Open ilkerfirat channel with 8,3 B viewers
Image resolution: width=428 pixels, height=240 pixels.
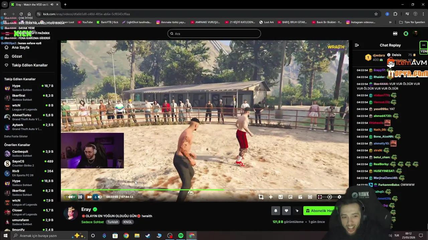click(29, 98)
